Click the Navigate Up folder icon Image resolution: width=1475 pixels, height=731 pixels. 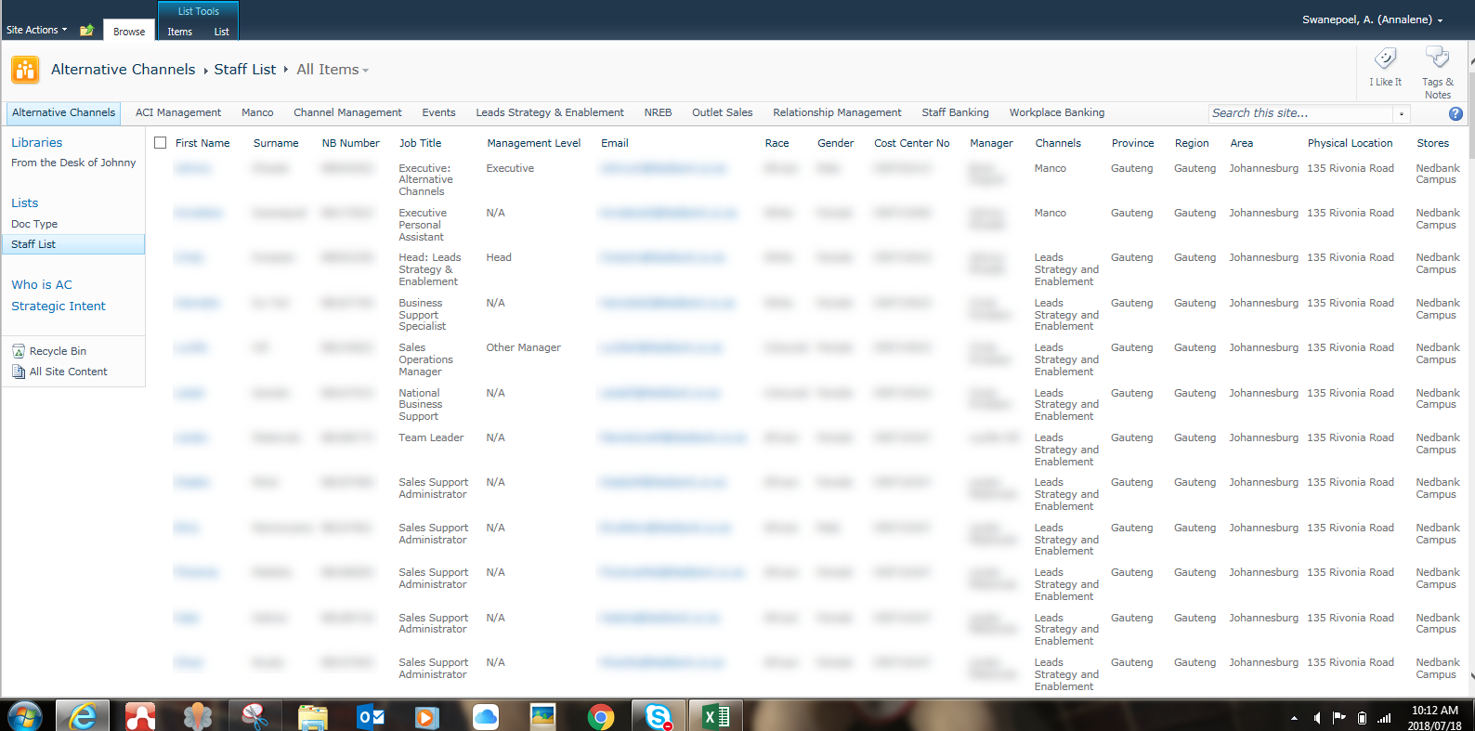tap(86, 31)
